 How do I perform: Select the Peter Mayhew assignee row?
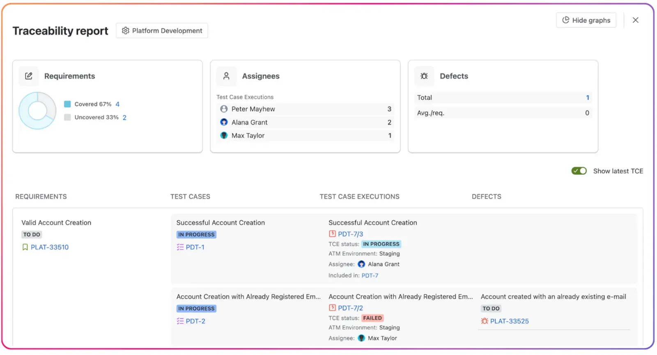click(x=305, y=109)
